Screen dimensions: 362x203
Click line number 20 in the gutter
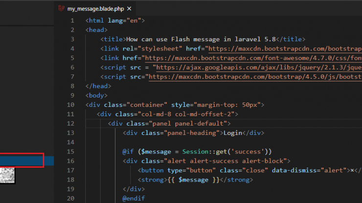70,199
